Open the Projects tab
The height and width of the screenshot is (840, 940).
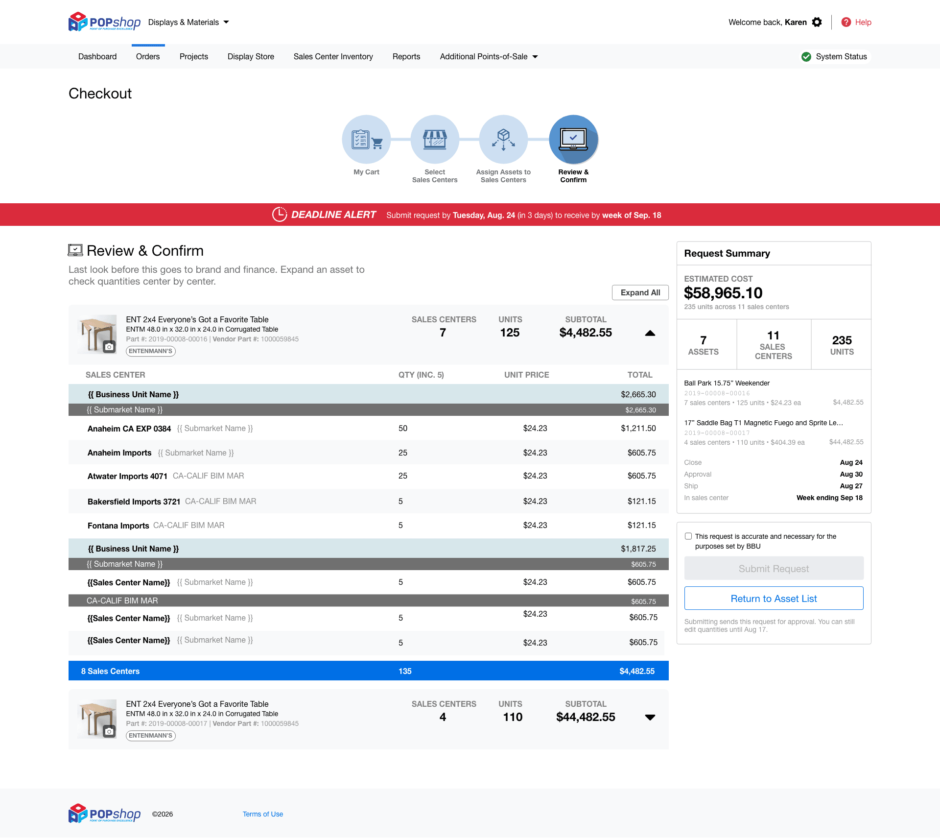tap(194, 57)
